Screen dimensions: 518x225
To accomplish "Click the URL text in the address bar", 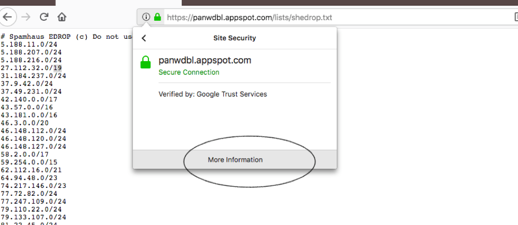I will (x=250, y=17).
